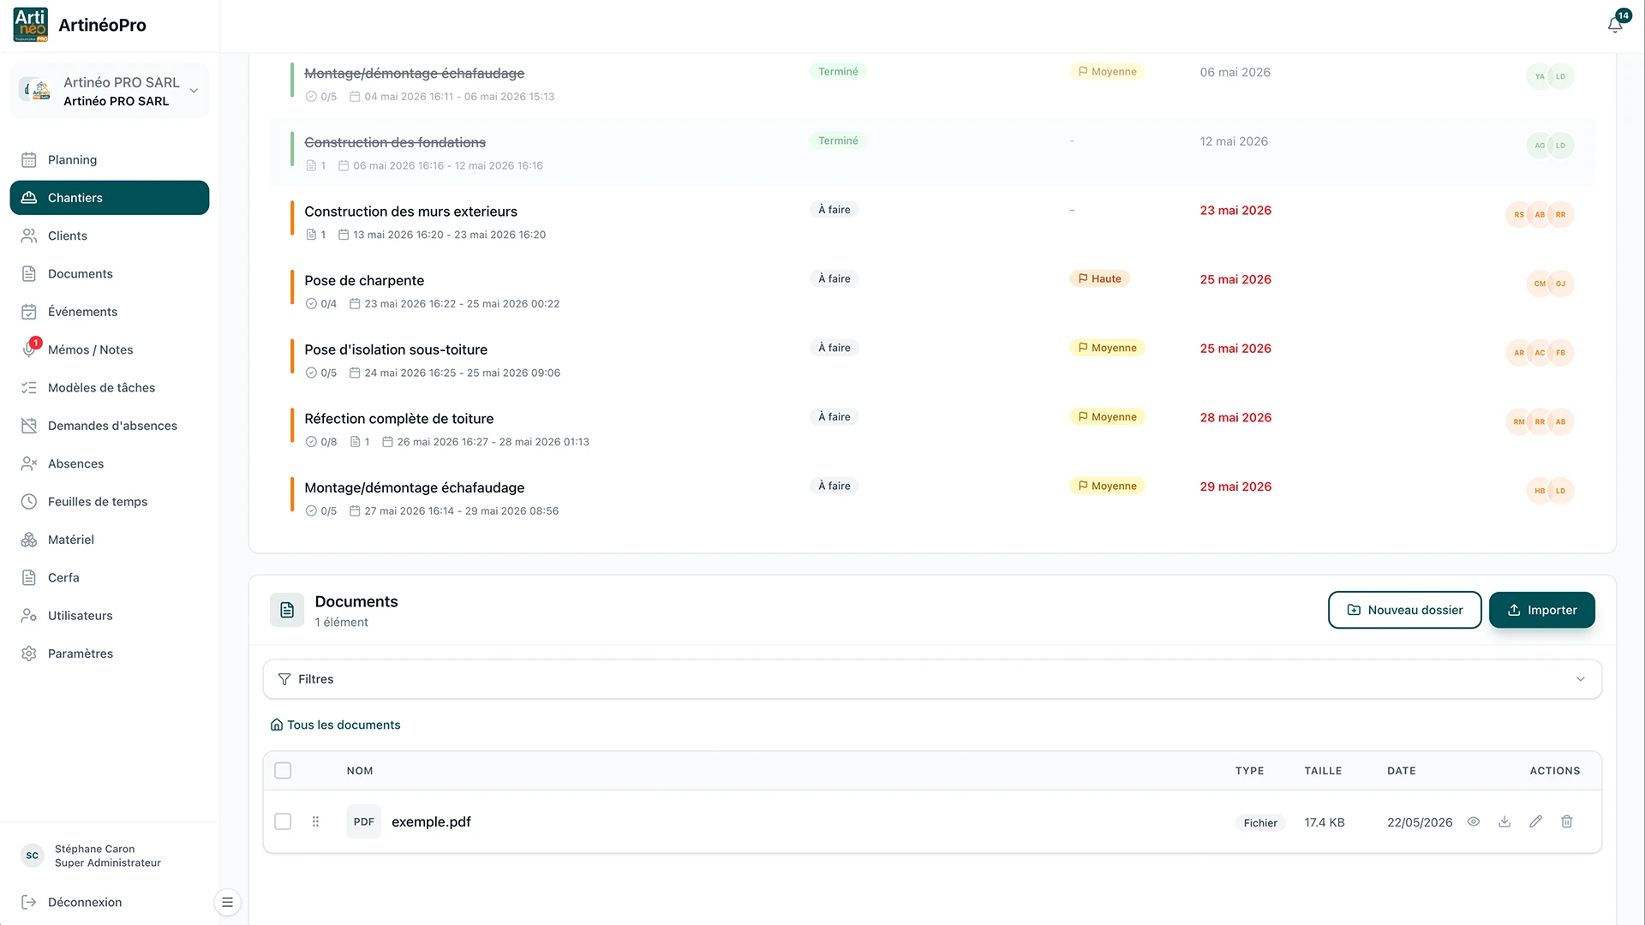1645x925 pixels.
Task: Go to Événements
Action: (x=110, y=312)
